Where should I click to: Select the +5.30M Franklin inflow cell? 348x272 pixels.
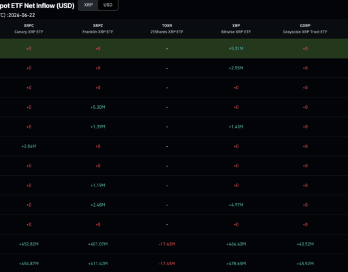point(98,107)
